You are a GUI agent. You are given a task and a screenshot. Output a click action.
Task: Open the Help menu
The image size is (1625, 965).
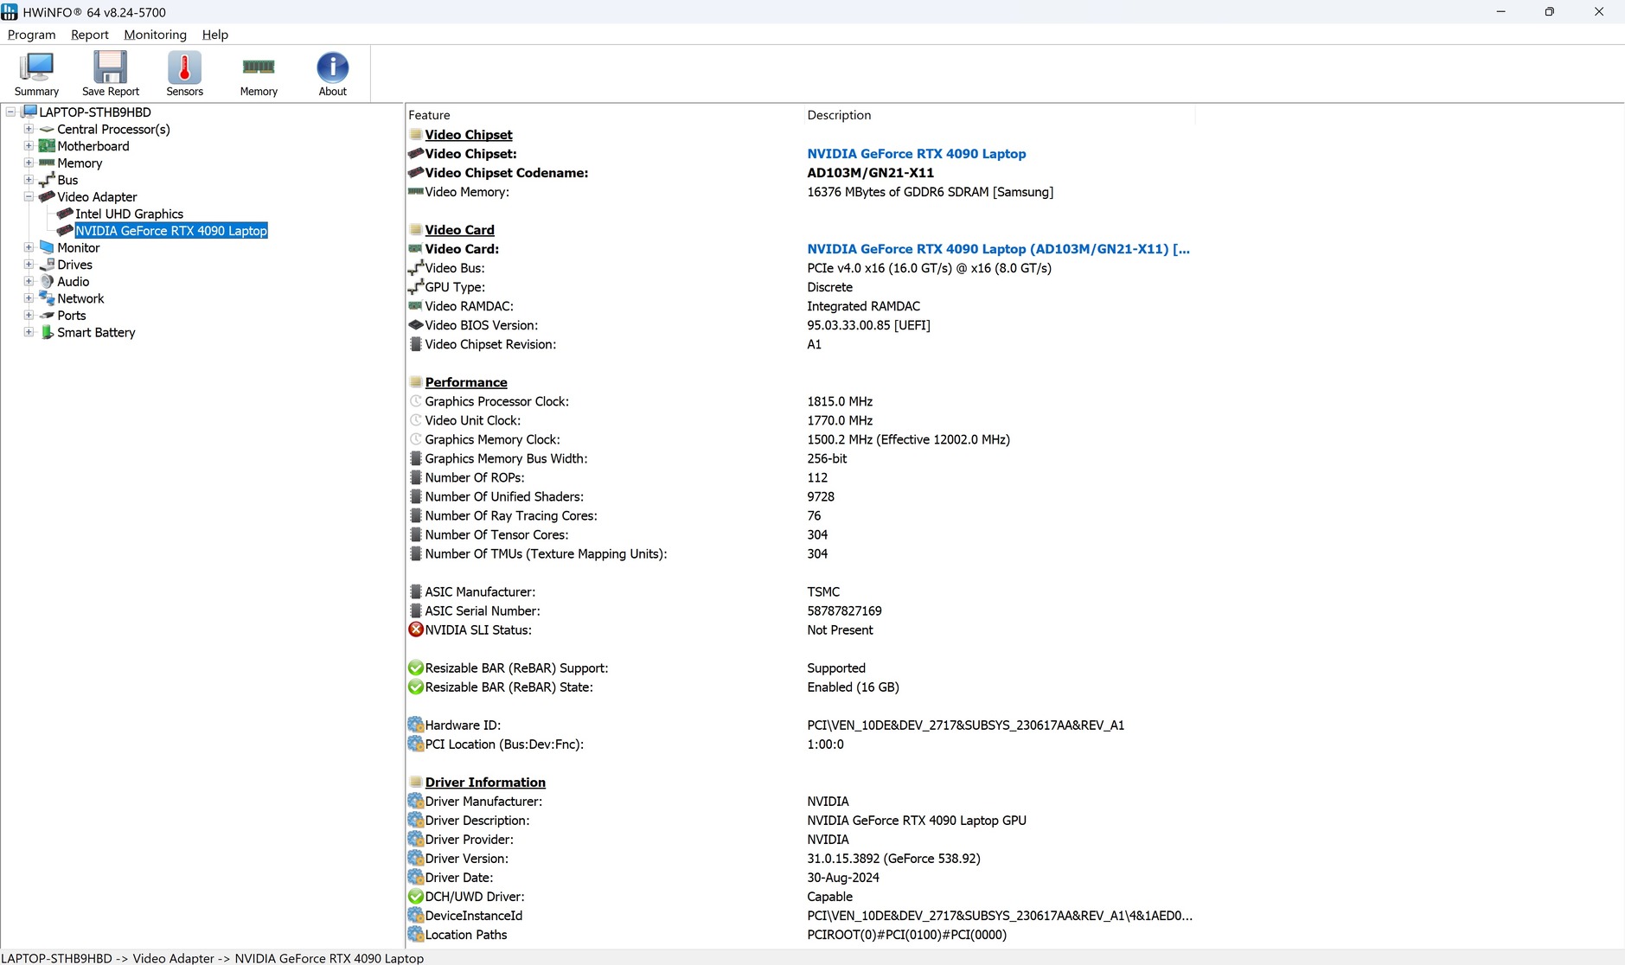click(215, 35)
